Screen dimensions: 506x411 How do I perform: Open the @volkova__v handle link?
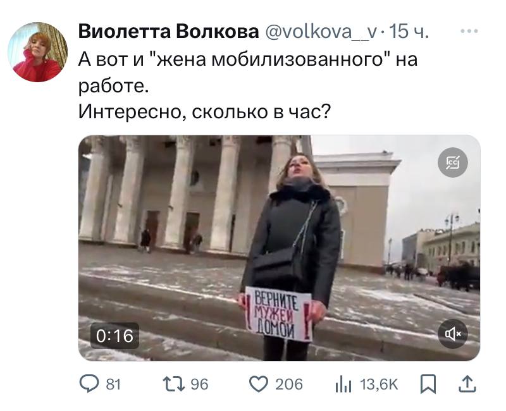[321, 32]
